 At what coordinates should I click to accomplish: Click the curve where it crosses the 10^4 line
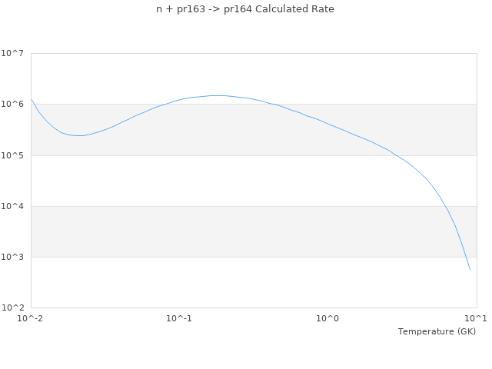point(446,206)
